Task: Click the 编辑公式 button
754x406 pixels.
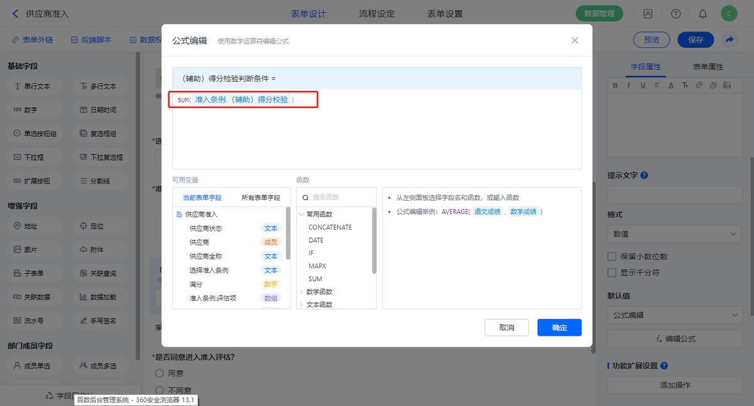Action: pos(674,338)
